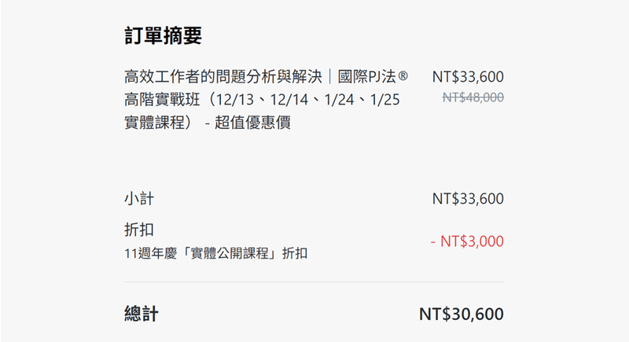
Task: Select the 高效工作者的問題分析與解決 course title
Action: click(227, 77)
